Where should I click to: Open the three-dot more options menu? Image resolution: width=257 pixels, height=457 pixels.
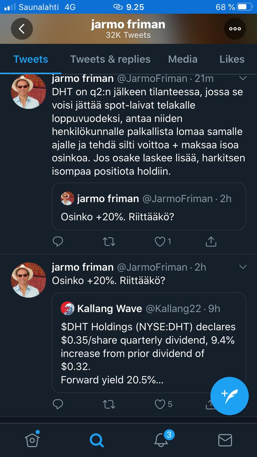pos(235,29)
